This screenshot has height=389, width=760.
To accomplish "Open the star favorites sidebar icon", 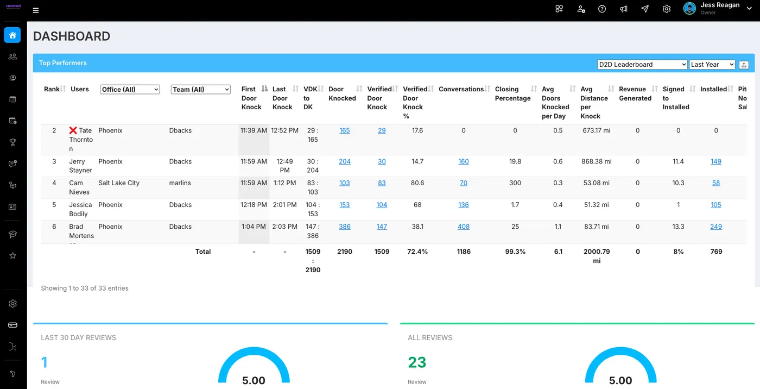I will click(12, 255).
